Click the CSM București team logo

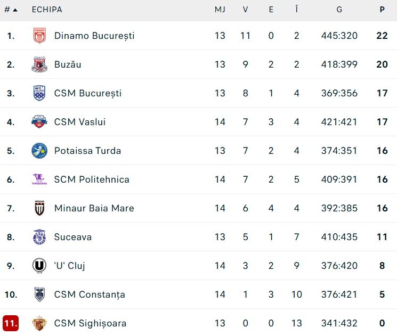39,93
